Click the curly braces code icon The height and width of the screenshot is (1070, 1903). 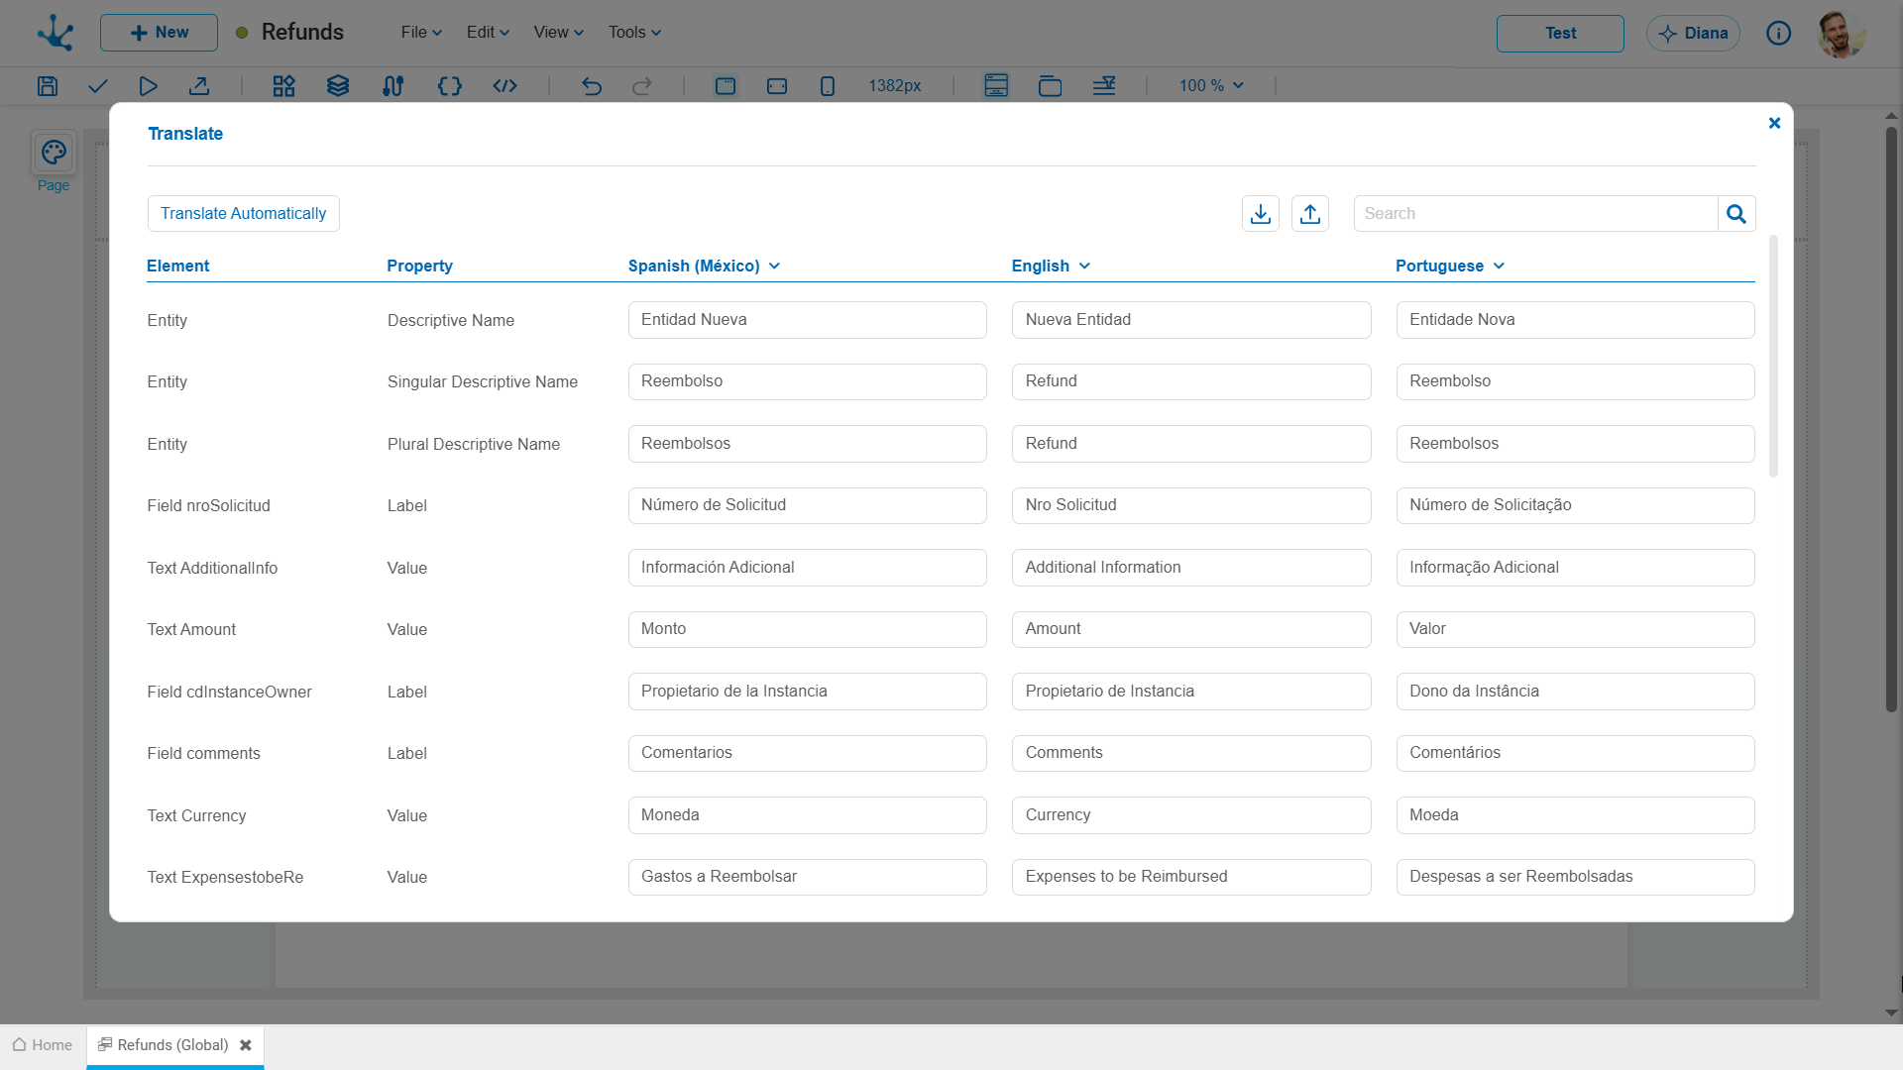point(450,86)
